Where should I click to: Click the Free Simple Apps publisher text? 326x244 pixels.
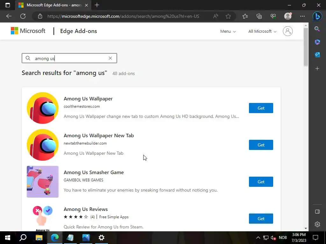coord(114,217)
